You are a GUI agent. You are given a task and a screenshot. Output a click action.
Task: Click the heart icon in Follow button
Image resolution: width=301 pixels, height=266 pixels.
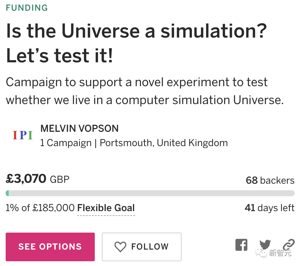pos(120,247)
